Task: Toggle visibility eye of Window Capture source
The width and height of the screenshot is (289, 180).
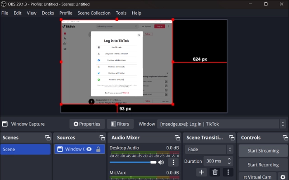Action: click(x=89, y=149)
